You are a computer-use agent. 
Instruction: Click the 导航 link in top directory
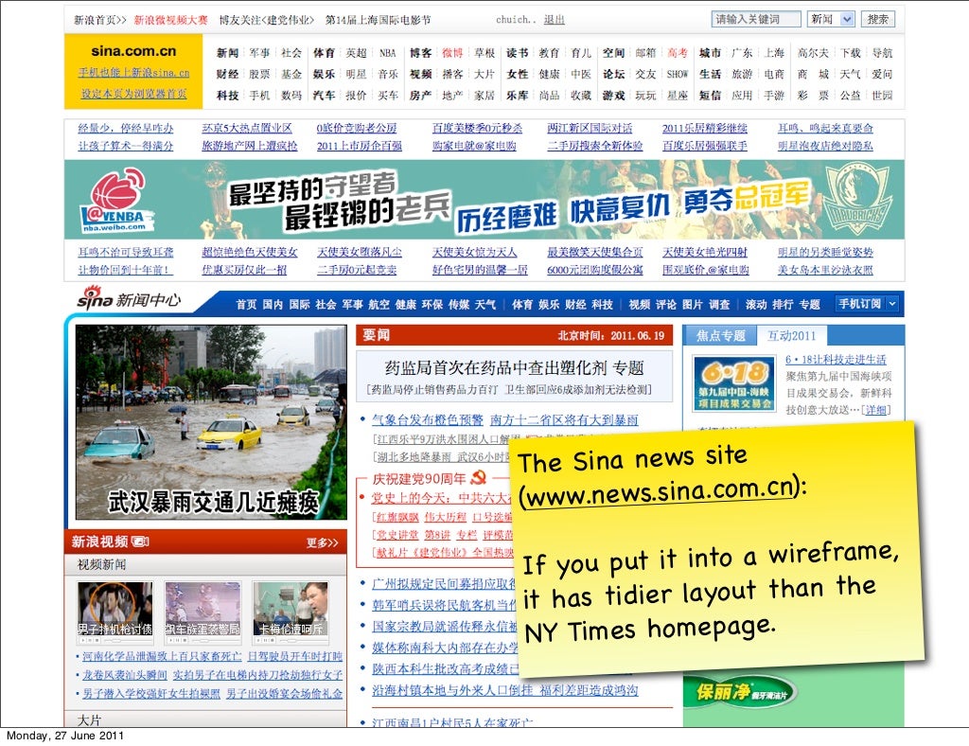882,53
